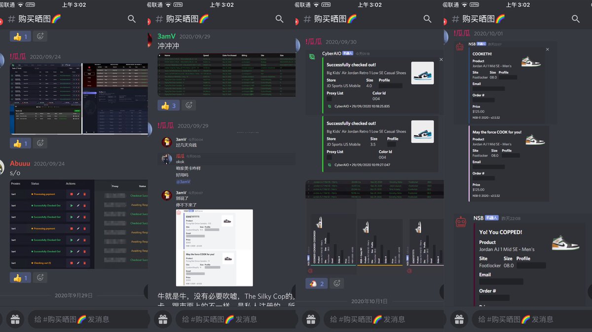Add reaction to !瓜瓜's 2020/09/24 dashboard image
592x332 pixels.
click(40, 143)
